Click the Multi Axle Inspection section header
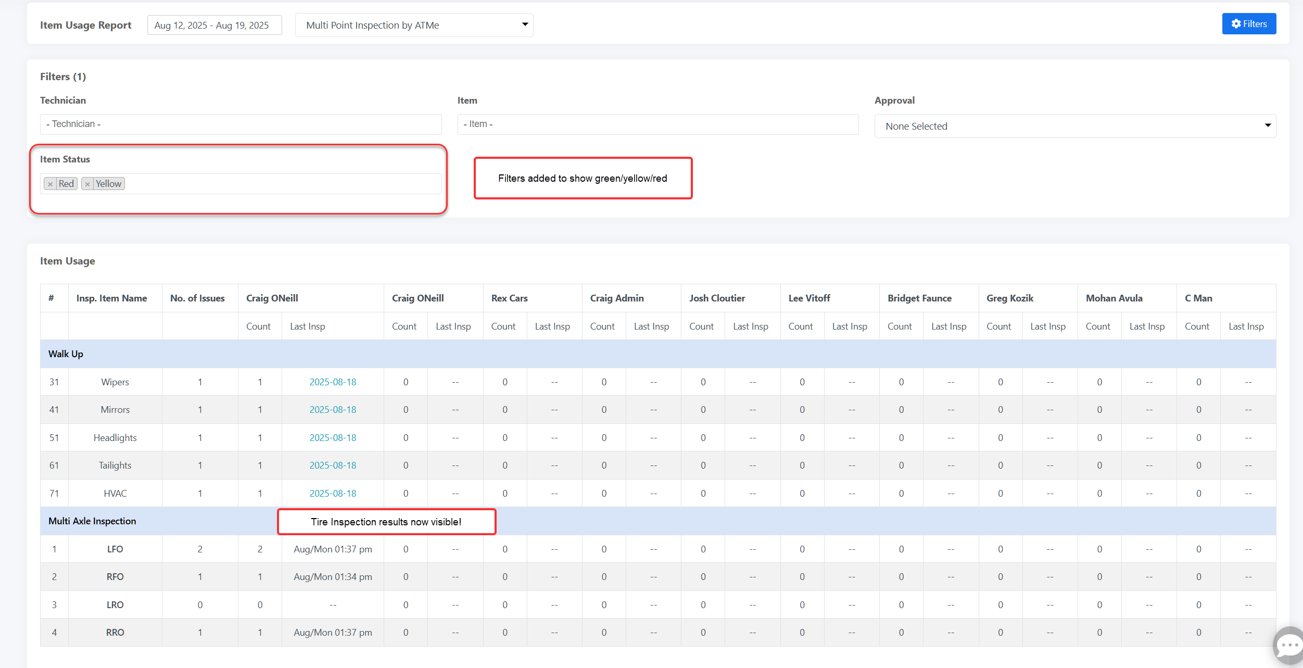The width and height of the screenshot is (1303, 668). 658,521
